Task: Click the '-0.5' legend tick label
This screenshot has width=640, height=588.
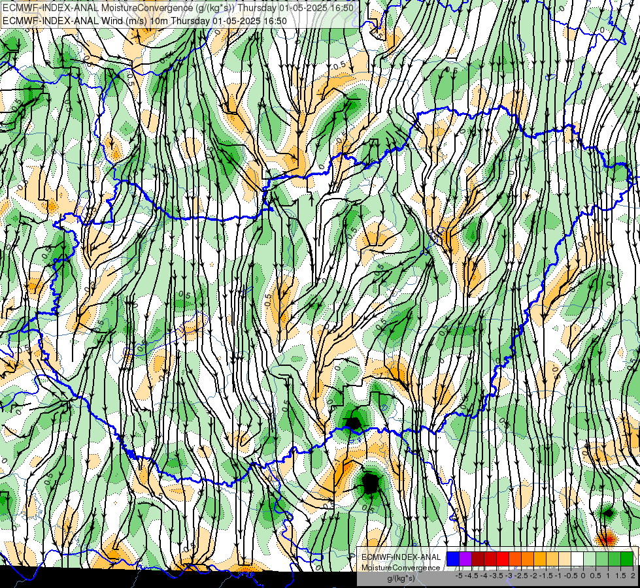Action: click(571, 576)
